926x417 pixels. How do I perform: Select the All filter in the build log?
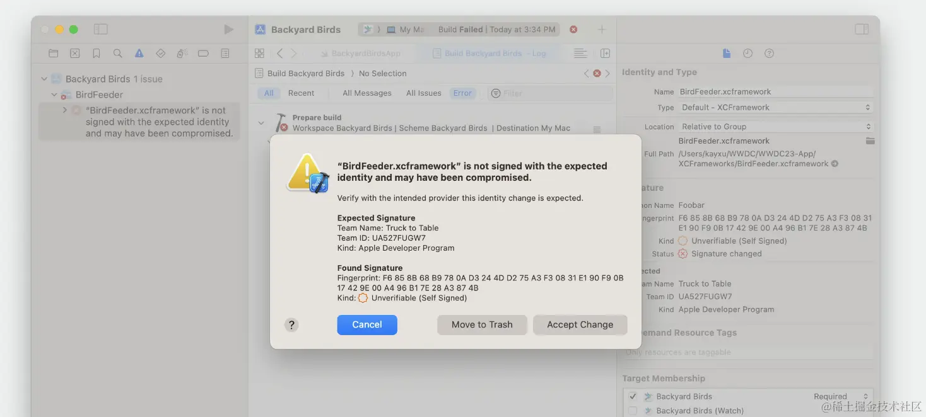269,93
